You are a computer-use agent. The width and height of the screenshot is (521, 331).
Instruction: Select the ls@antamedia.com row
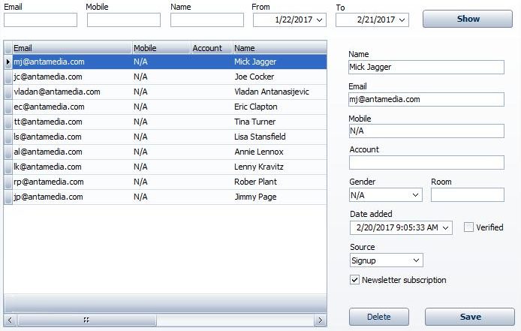(x=165, y=137)
